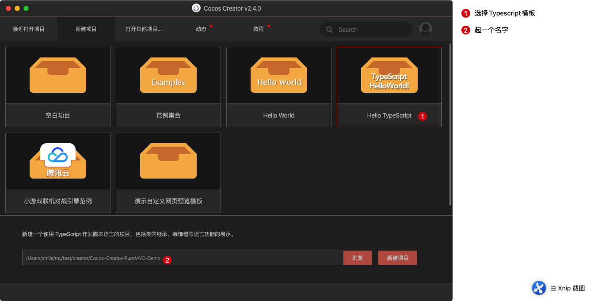Select the Examples box thumbnail

click(168, 75)
